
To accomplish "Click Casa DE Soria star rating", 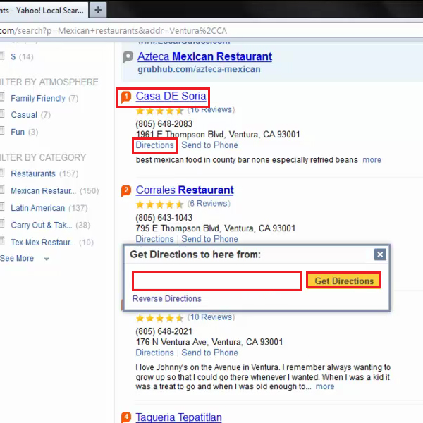I will (x=160, y=111).
